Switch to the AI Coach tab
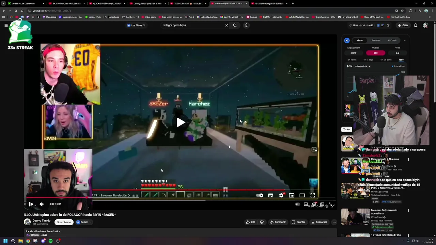The width and height of the screenshot is (436, 245). 392,40
